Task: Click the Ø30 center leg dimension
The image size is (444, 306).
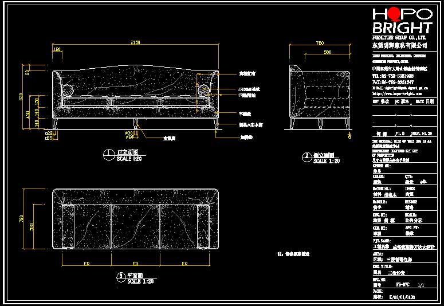Action: click(129, 133)
